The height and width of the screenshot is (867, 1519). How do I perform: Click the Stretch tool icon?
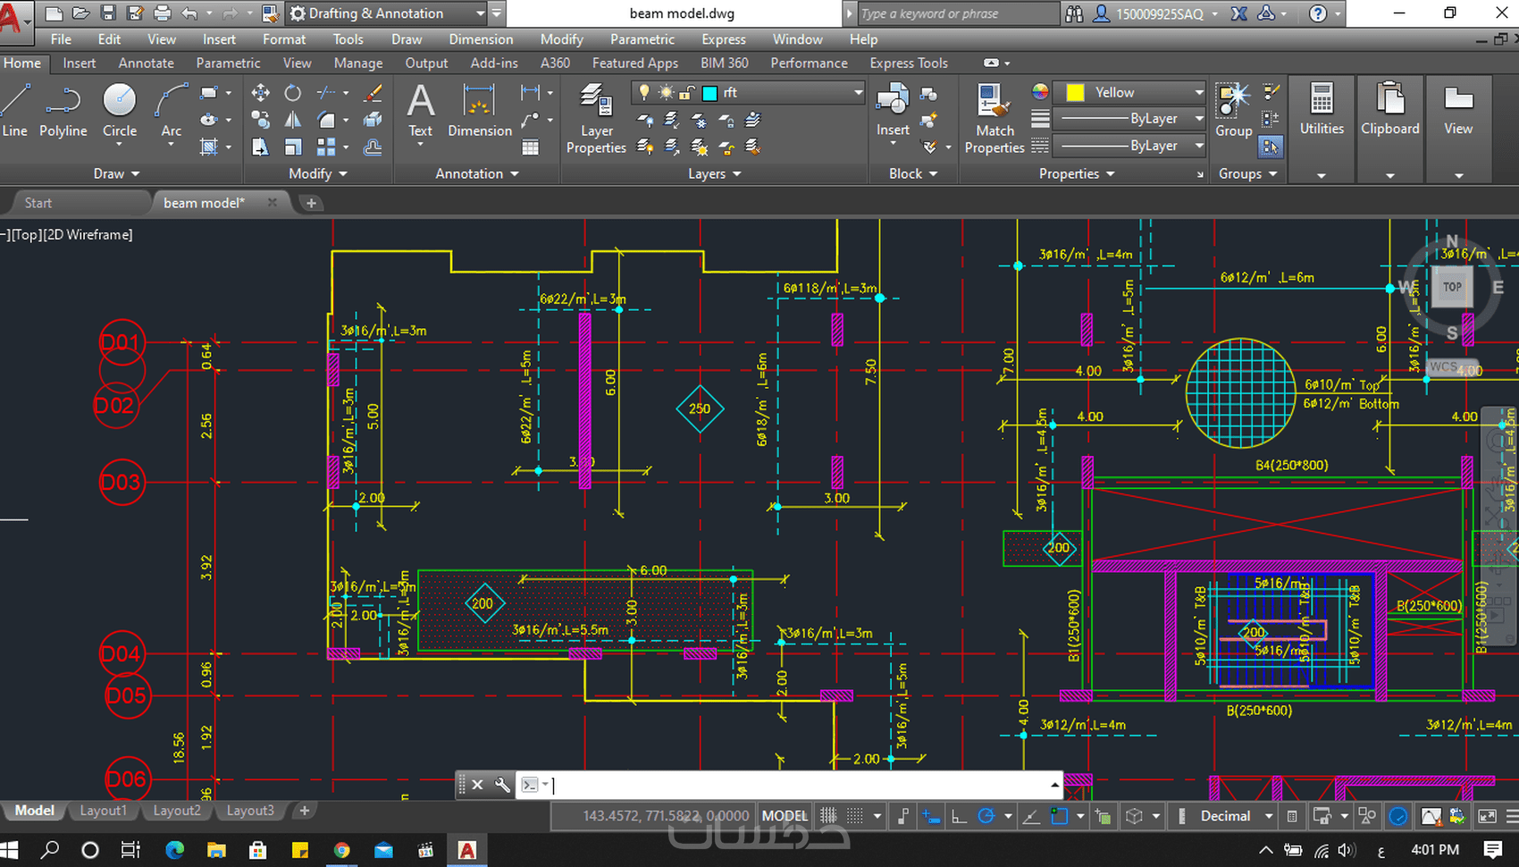click(x=261, y=147)
